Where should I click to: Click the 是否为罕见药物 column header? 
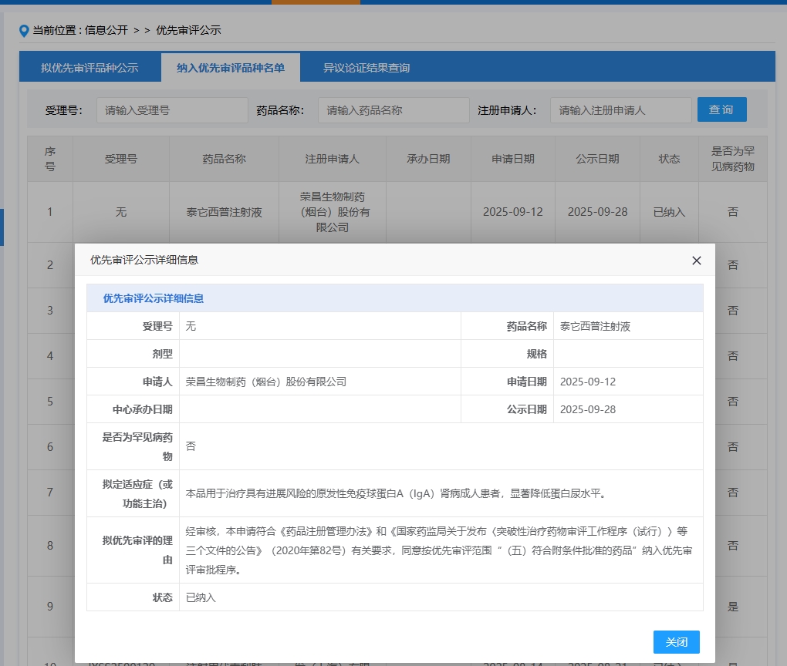(733, 159)
